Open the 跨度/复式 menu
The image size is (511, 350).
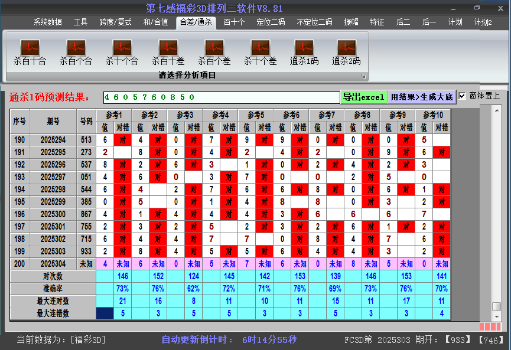coord(115,22)
